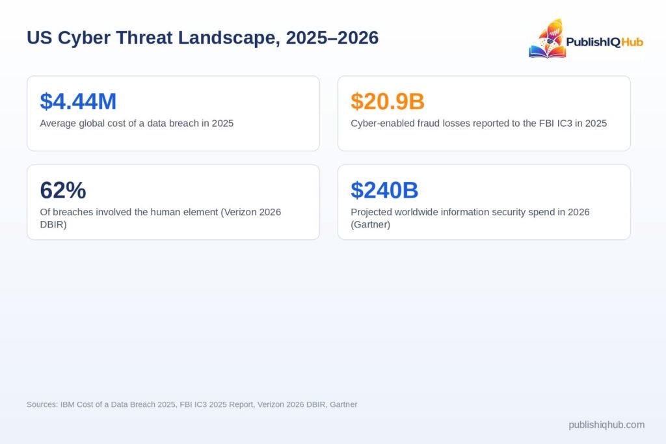Select the $4.44M figure
Screen dimensions: 666x444
(x=78, y=101)
